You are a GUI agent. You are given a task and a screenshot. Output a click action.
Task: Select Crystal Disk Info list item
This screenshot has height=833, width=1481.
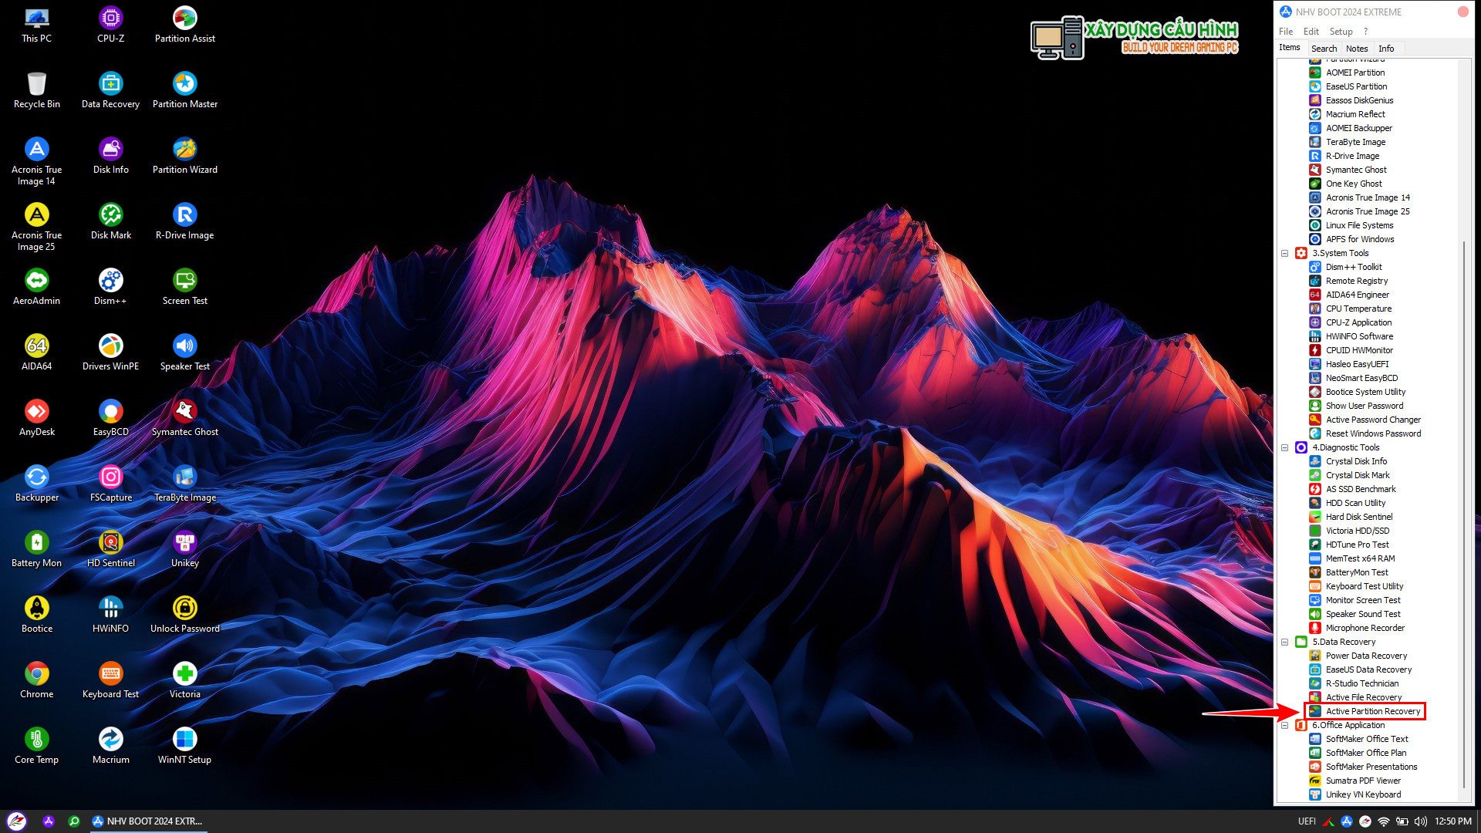1356,461
